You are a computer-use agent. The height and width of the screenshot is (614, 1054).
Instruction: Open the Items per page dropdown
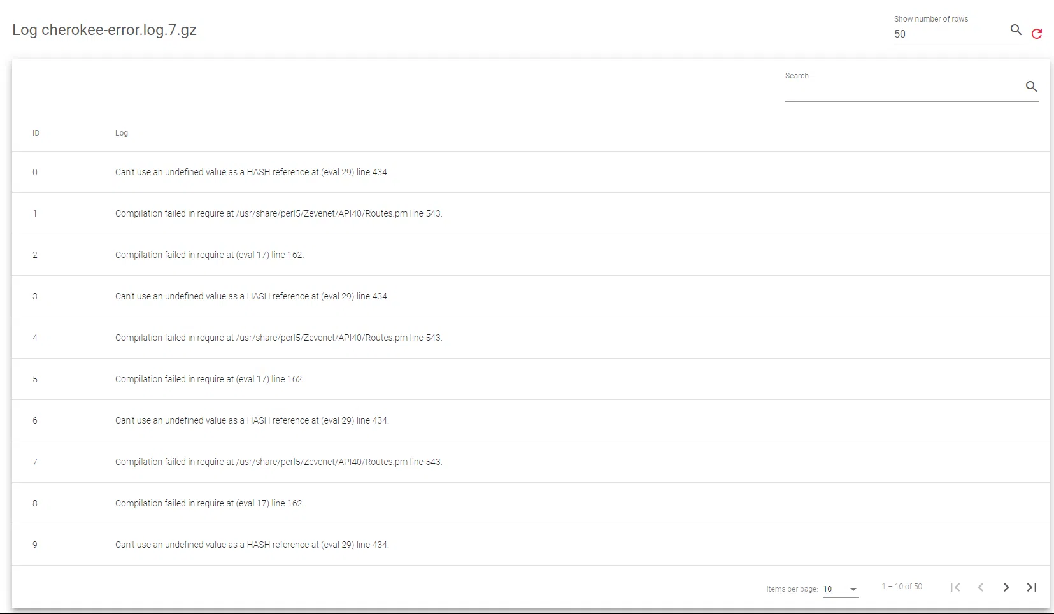[841, 589]
